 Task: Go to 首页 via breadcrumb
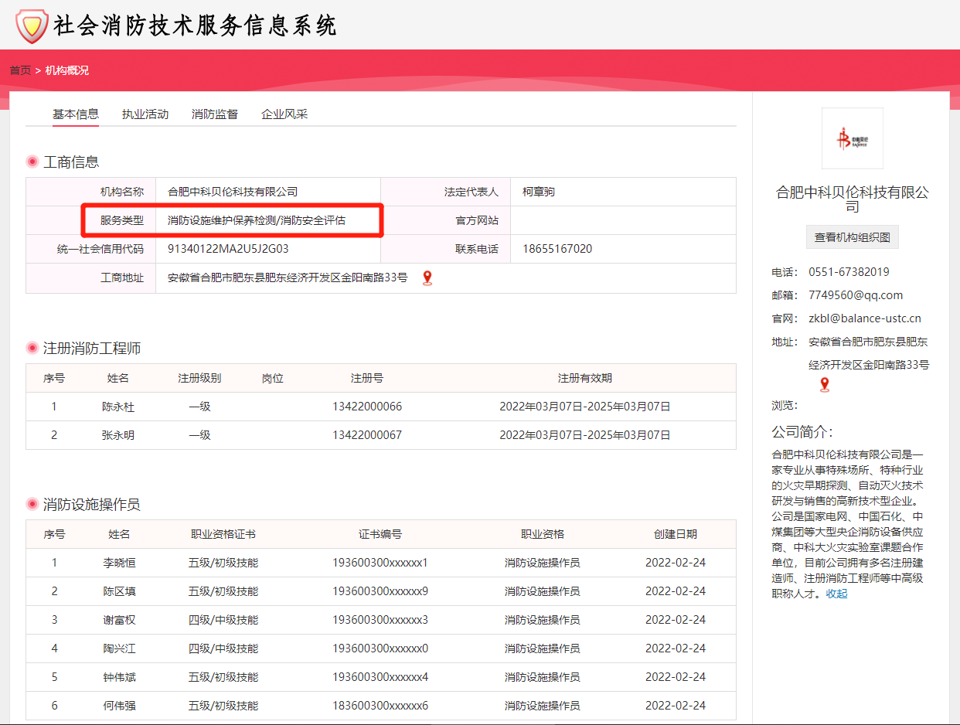click(x=20, y=70)
